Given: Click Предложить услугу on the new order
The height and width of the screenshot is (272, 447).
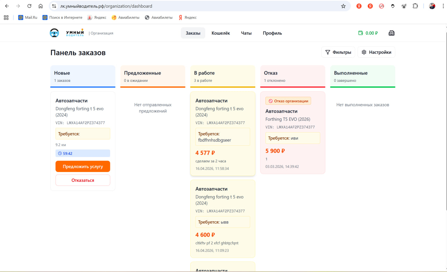Looking at the screenshot, I should tap(83, 166).
